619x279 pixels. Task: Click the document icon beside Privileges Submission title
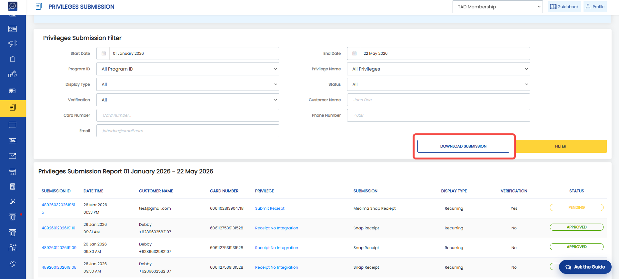point(39,6)
